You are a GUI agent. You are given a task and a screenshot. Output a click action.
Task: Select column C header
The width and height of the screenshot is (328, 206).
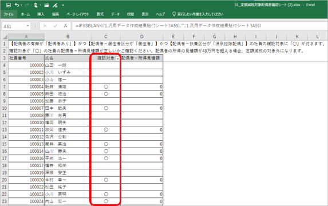click(x=106, y=37)
